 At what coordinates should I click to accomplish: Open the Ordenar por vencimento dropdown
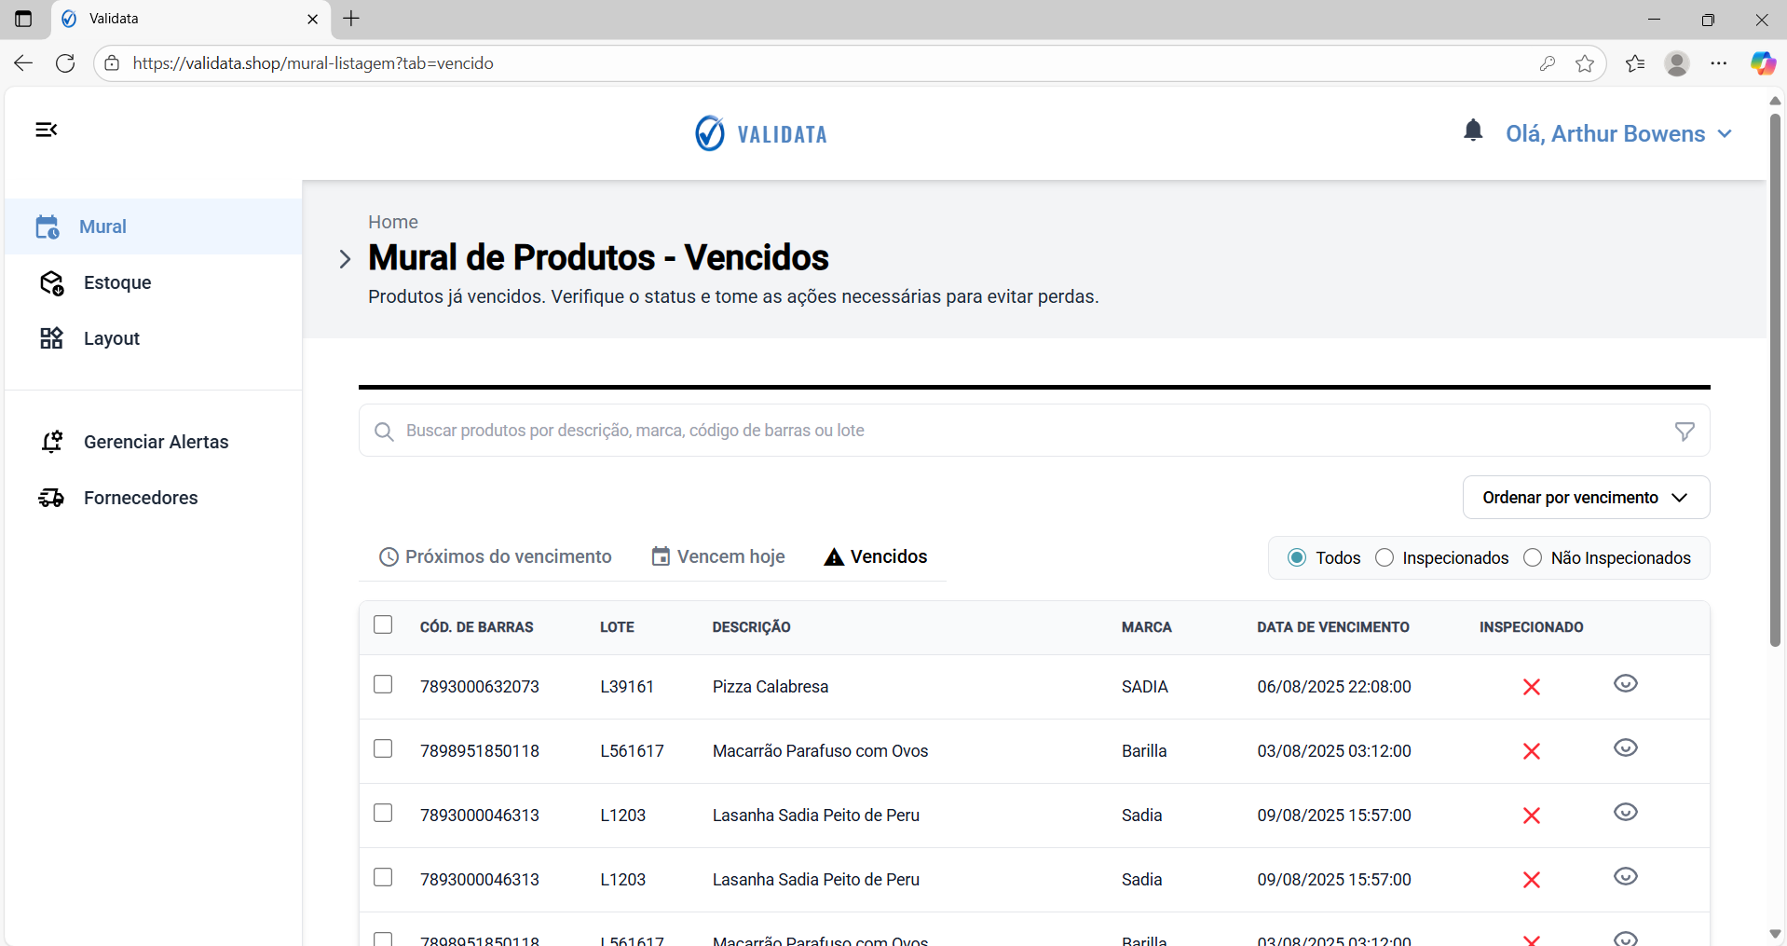(1585, 498)
